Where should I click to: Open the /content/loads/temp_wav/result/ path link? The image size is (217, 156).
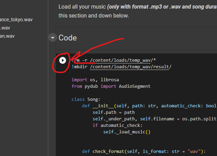tap(130, 67)
